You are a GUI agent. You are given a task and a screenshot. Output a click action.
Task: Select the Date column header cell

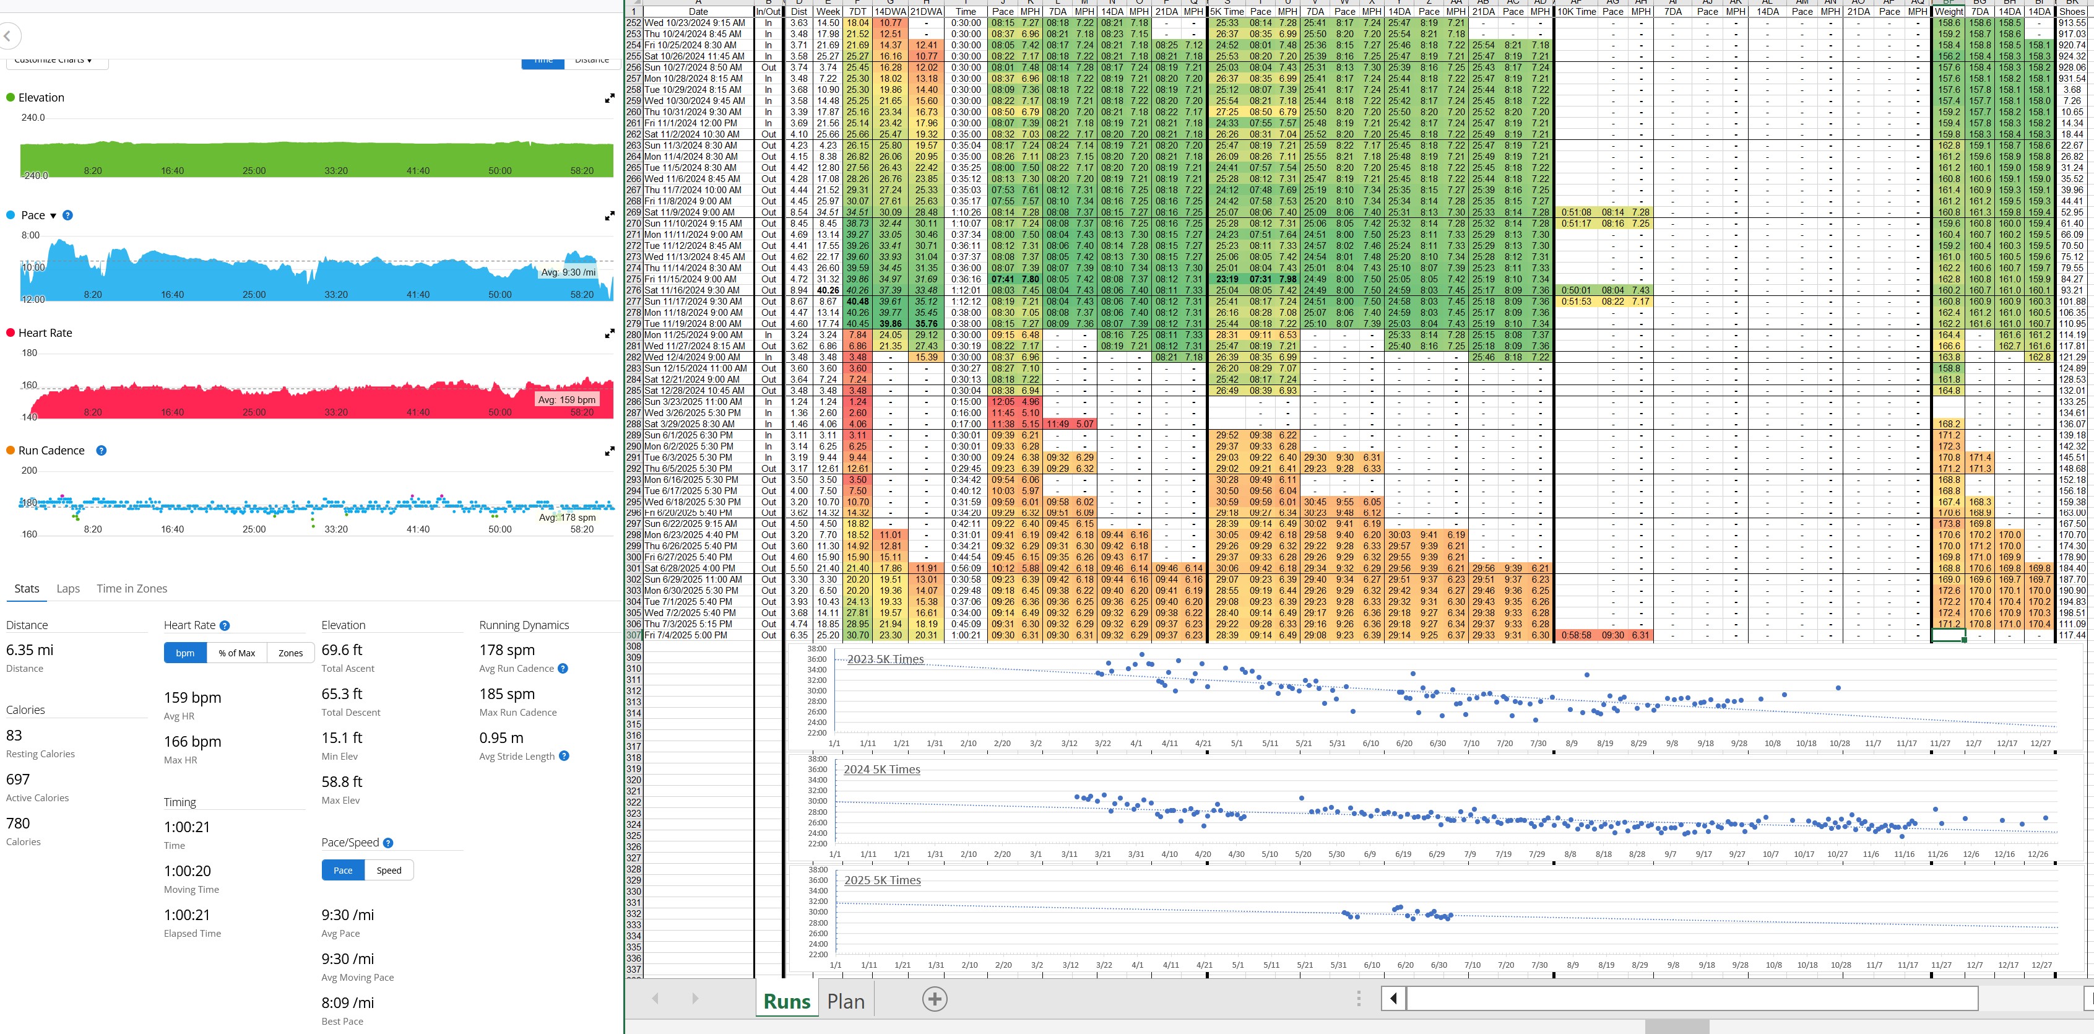(698, 11)
